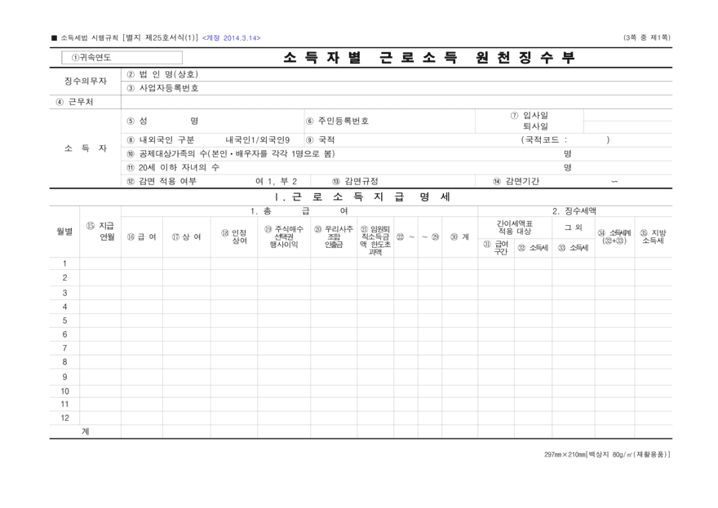Screen dimensions: 718x508
Task: Click the ④ 근무처 label
Action: click(x=74, y=102)
